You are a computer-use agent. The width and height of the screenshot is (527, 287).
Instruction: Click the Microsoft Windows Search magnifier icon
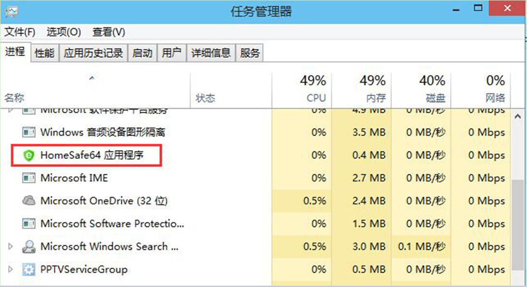pyautogui.click(x=29, y=246)
